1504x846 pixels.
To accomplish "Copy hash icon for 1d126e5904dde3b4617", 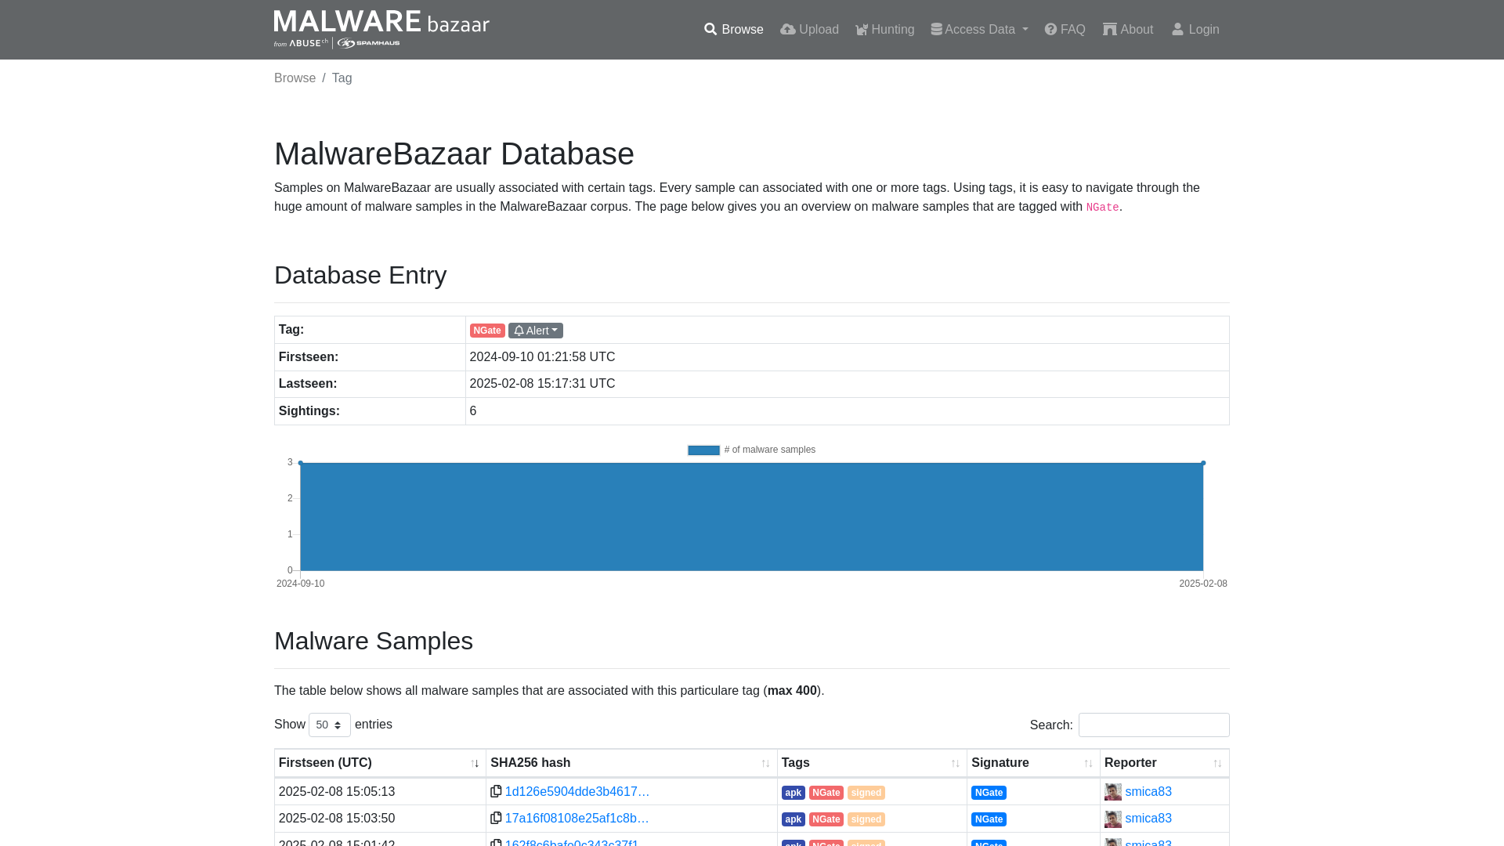I will pos(496,792).
